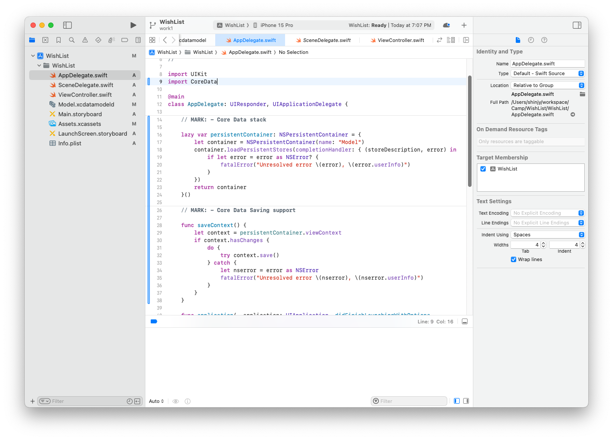Go forward in editor history
Image resolution: width=613 pixels, height=440 pixels.
coord(174,40)
